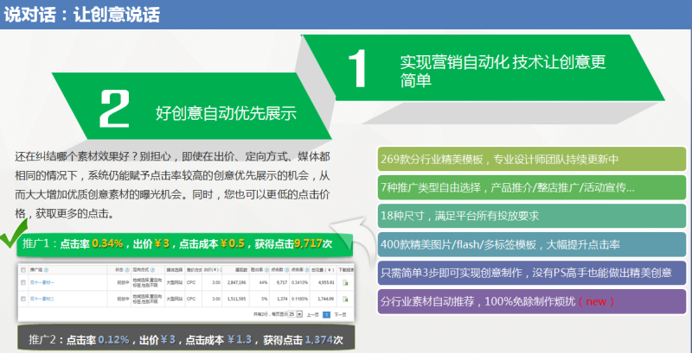Click the help icon beside 推广组 column header

[46, 270]
